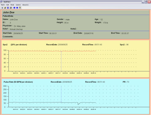Select the Name value 'John Doe'
151x115 pixels.
pyautogui.click(x=14, y=19)
